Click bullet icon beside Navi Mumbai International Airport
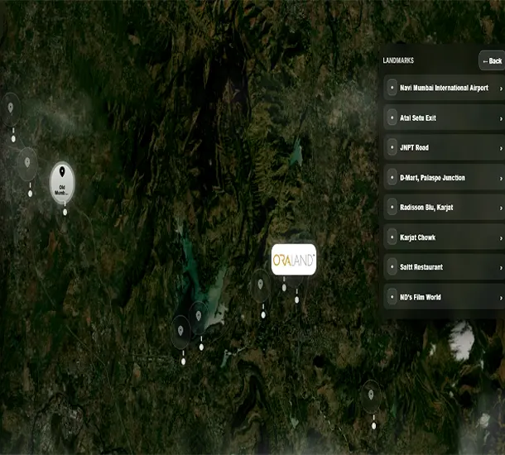 [392, 88]
